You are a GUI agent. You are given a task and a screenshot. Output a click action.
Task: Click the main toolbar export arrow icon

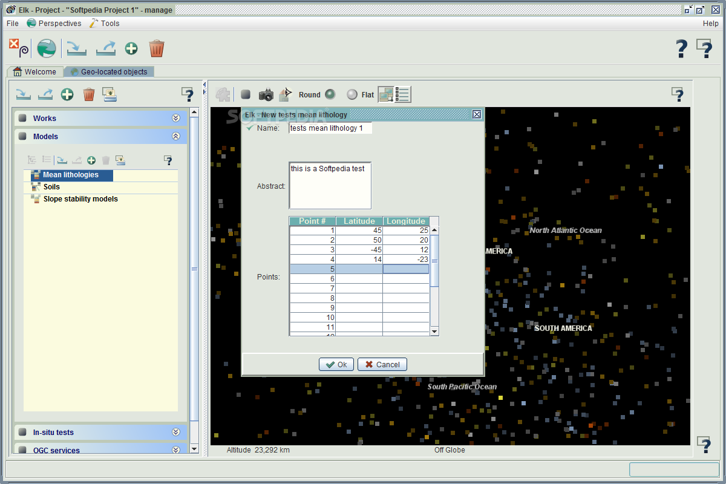pyautogui.click(x=105, y=48)
